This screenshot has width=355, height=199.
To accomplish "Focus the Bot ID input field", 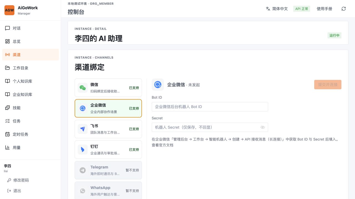I will [x=210, y=107].
